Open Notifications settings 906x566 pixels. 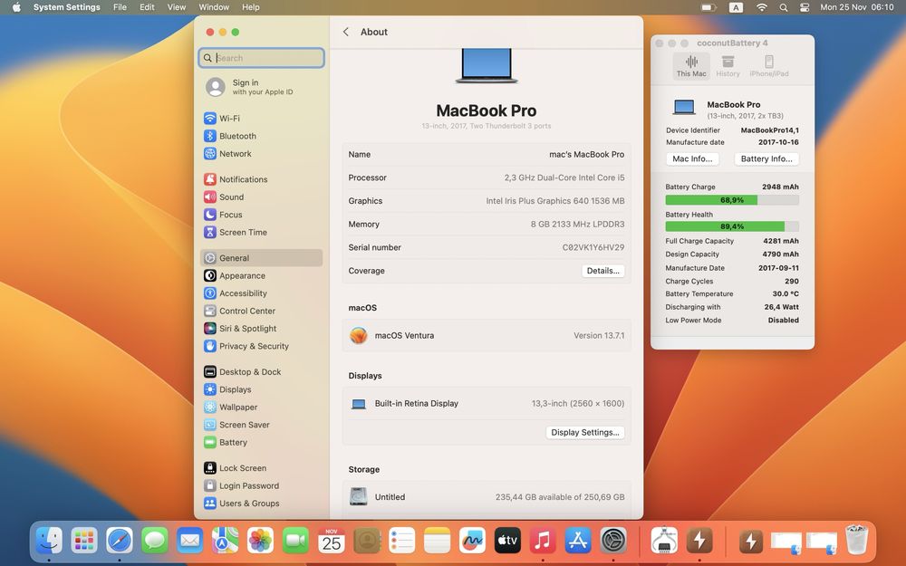pyautogui.click(x=261, y=179)
